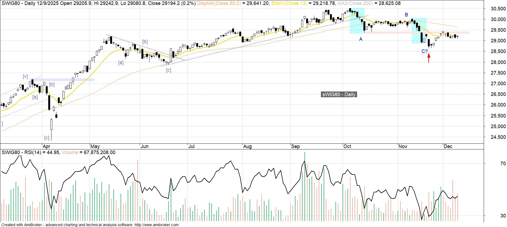Click the Volume legend label
This screenshot has height=227, width=507.
(x=70, y=152)
